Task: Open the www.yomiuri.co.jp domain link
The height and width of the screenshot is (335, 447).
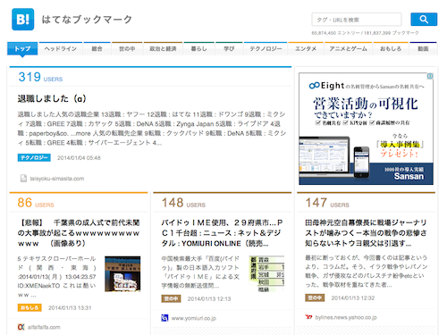Action: [194, 318]
